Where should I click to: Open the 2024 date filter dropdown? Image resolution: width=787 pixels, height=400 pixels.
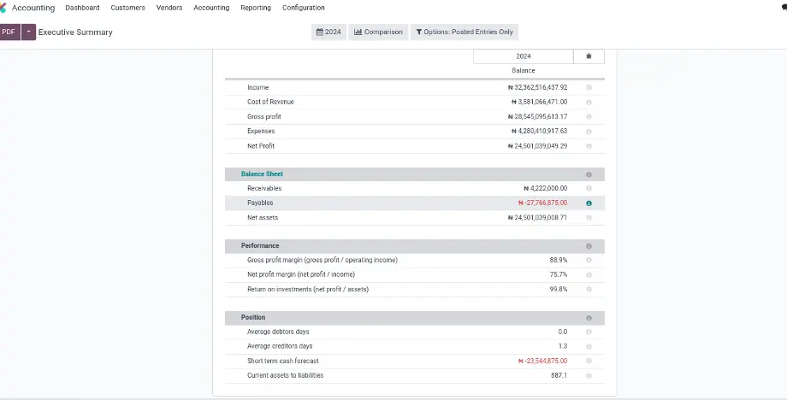coord(328,32)
